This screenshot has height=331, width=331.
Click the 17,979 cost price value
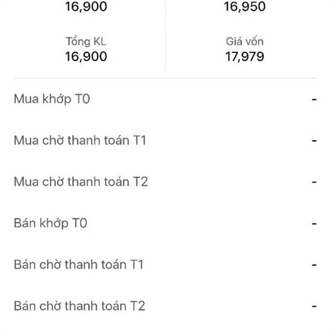[x=244, y=56]
